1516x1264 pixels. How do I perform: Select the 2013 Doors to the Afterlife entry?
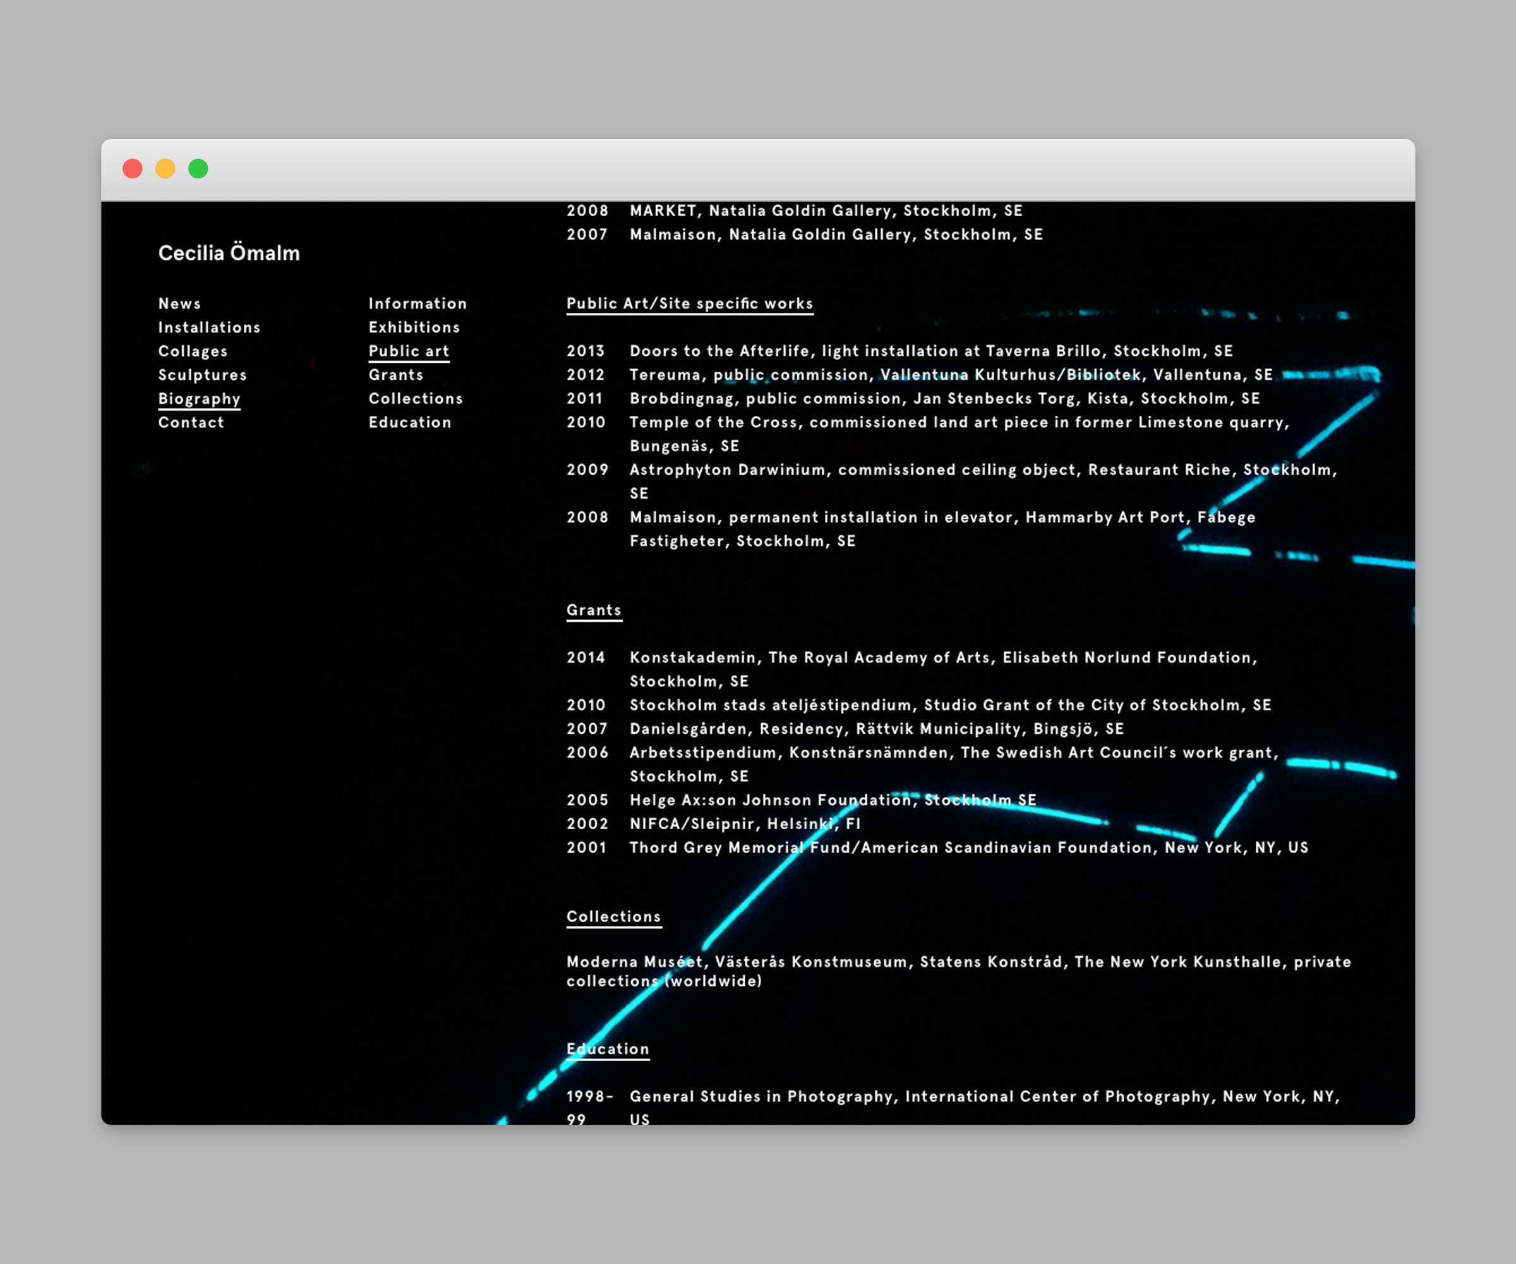[900, 351]
